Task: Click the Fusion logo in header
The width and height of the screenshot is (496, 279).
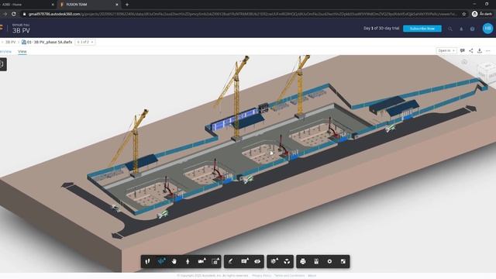Action: tap(2, 29)
